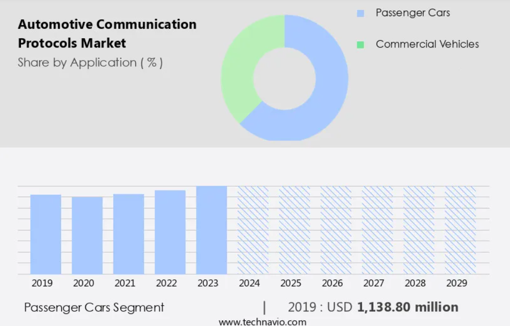This screenshot has height=326, width=510.
Task: Click the USD 1,138.80 million value
Action: coord(392,307)
